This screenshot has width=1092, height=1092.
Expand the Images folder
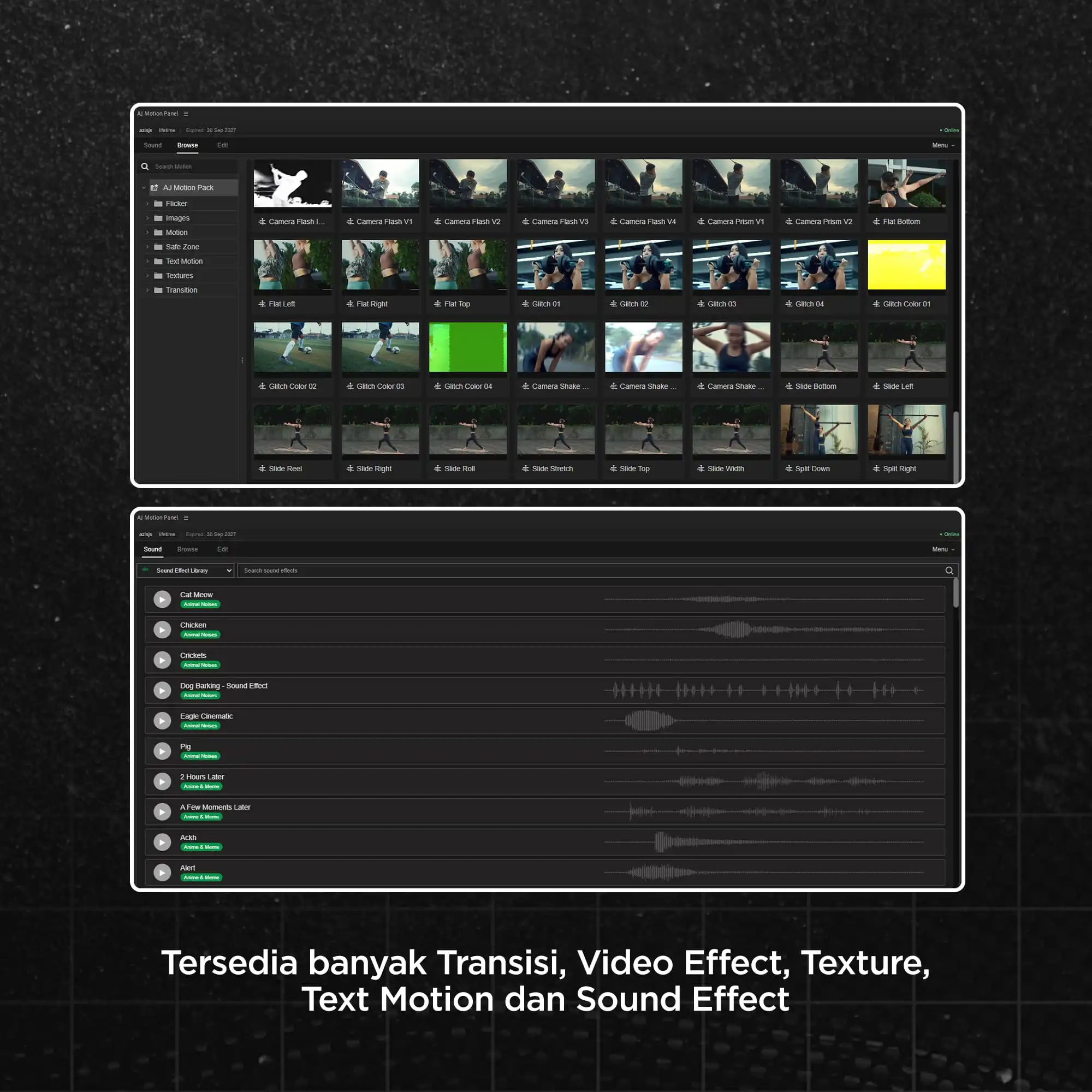(x=147, y=218)
